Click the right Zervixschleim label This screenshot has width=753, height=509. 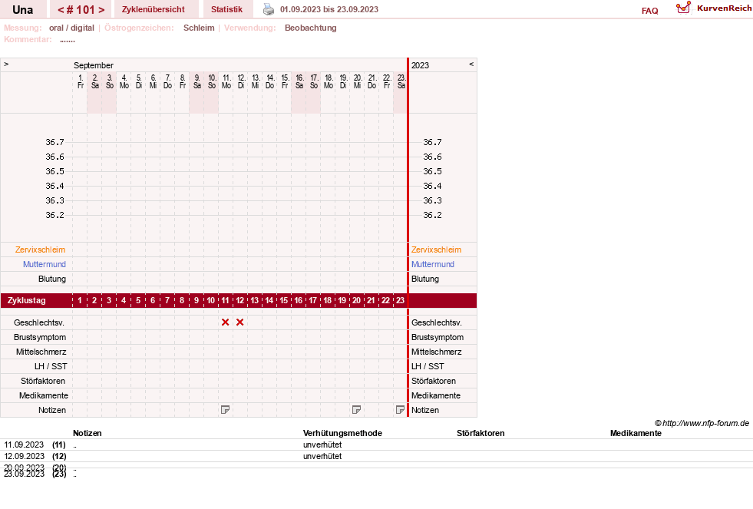(436, 250)
